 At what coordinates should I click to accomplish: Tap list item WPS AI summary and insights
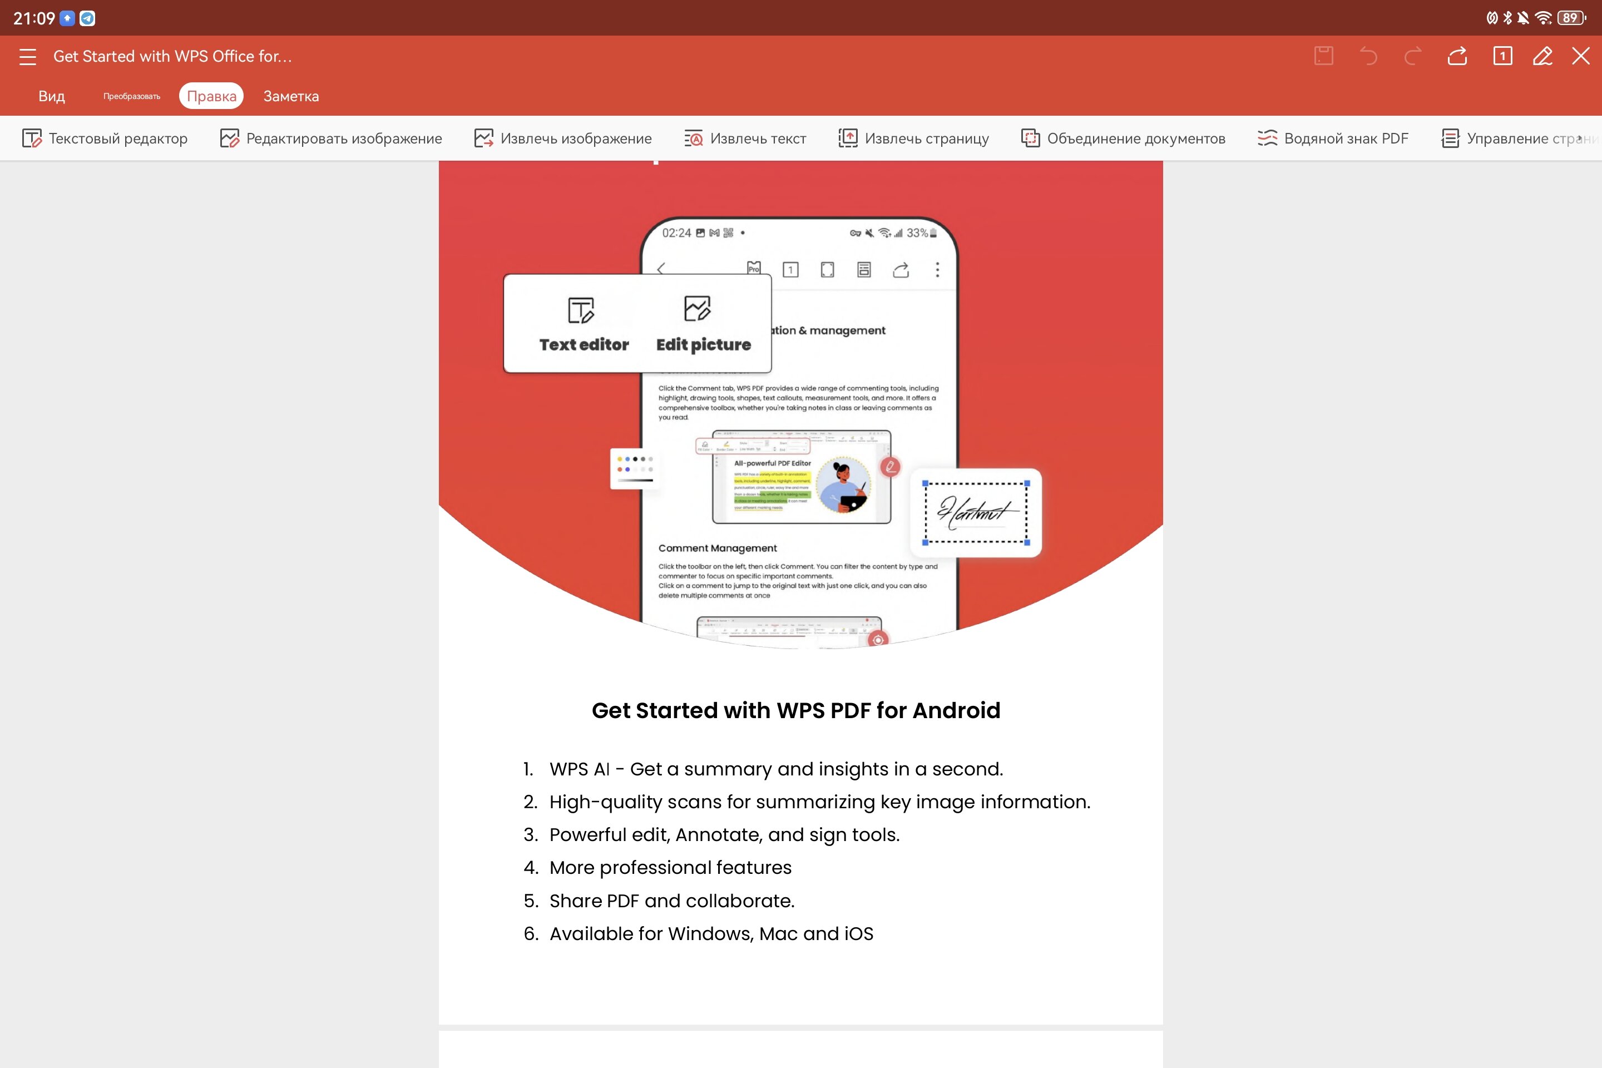763,769
